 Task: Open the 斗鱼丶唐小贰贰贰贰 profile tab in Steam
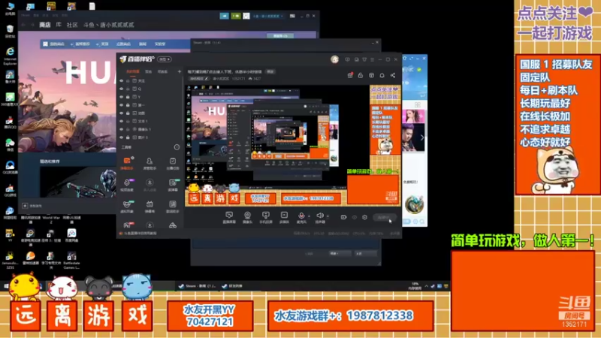(x=109, y=25)
